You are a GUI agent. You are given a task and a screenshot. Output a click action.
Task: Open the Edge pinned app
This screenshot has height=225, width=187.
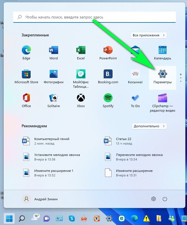[x=26, y=53]
